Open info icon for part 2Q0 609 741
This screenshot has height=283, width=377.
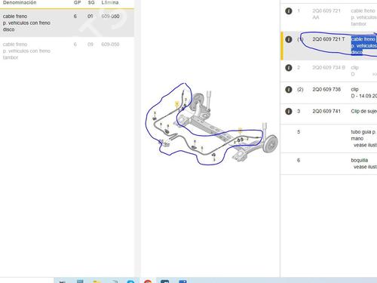289,111
